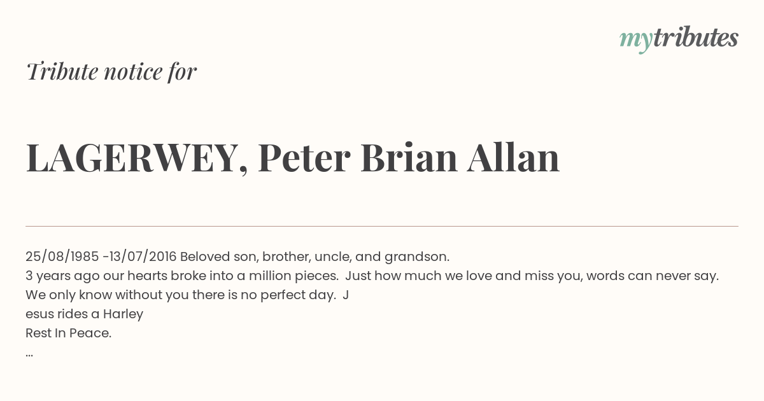This screenshot has width=764, height=401.
Task: Click the date range 25/08/1985 -13/07/2016
Action: coord(101,257)
